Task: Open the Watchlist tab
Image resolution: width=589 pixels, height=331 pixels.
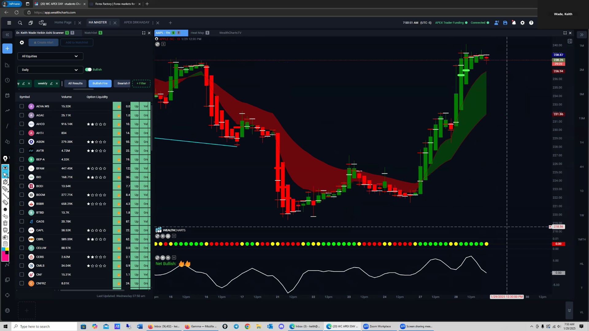Action: coord(90,33)
